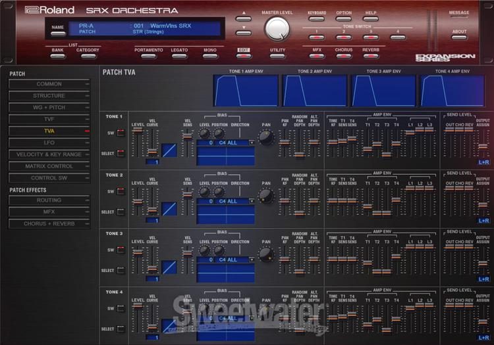Screen dimensions: 494x345
Task: Open the LFO page
Action: point(49,143)
